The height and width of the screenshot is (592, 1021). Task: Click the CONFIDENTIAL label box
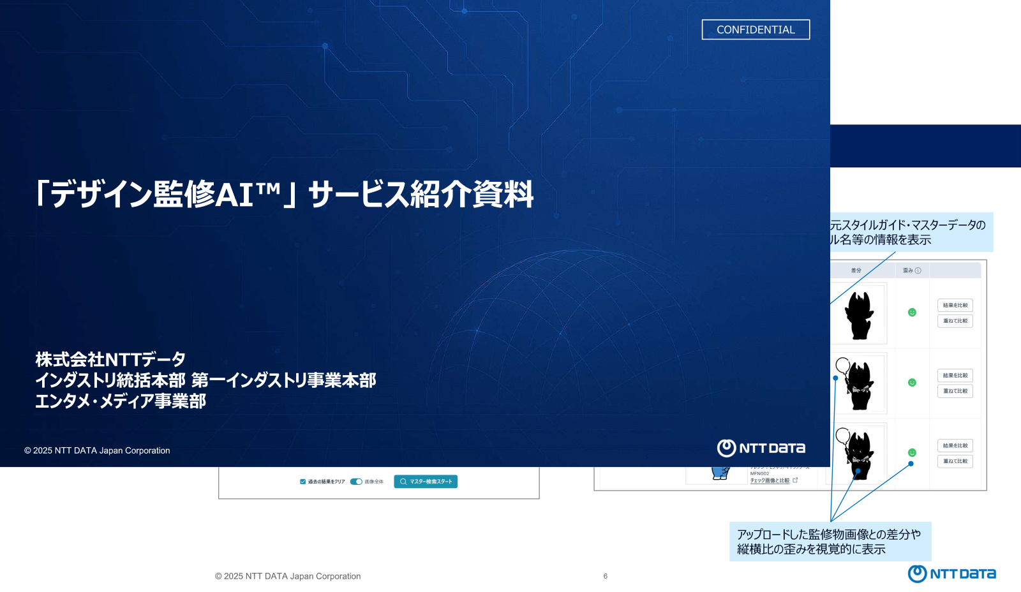pyautogui.click(x=756, y=29)
